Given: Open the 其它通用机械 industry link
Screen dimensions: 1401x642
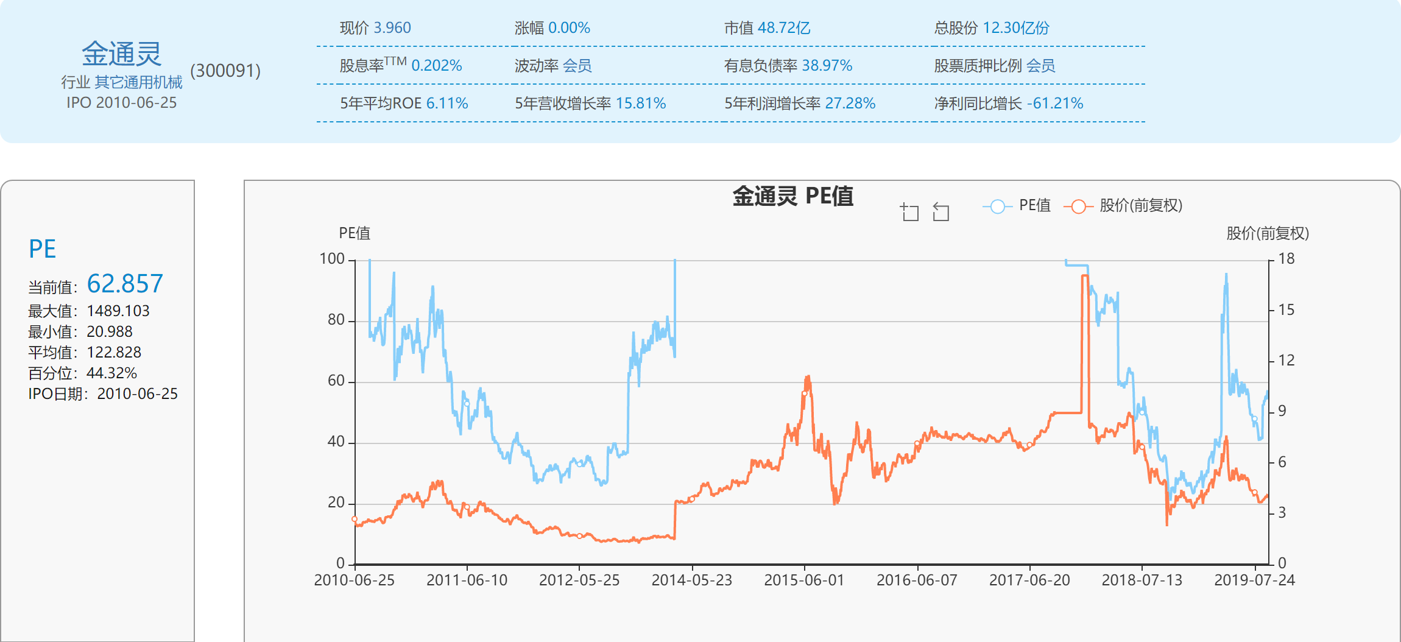Looking at the screenshot, I should click(x=138, y=82).
